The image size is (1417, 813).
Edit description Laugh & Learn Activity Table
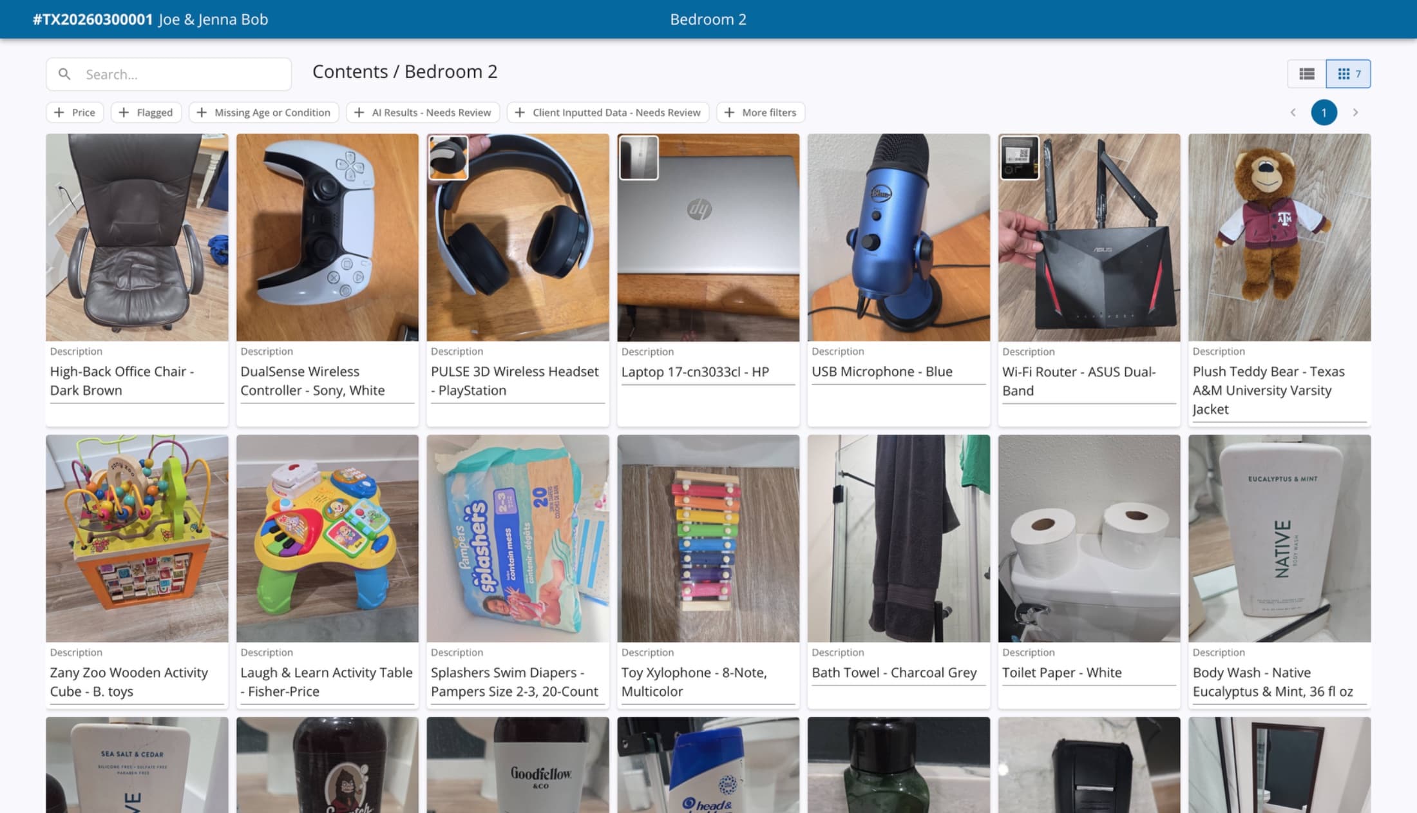(327, 682)
